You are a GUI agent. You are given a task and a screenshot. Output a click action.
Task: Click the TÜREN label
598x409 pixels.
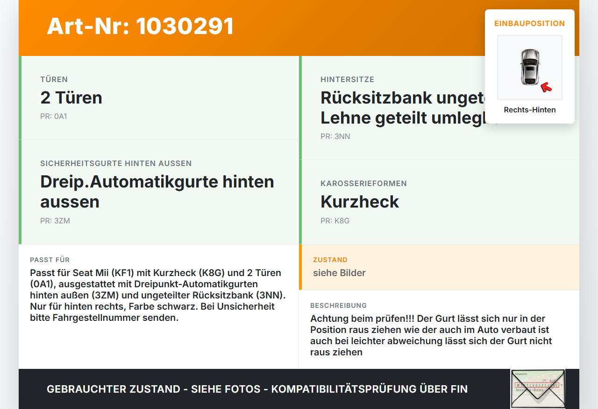pyautogui.click(x=54, y=79)
